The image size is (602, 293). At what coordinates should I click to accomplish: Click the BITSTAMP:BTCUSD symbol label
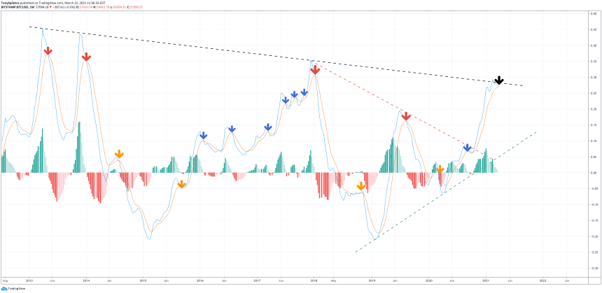tap(17, 8)
